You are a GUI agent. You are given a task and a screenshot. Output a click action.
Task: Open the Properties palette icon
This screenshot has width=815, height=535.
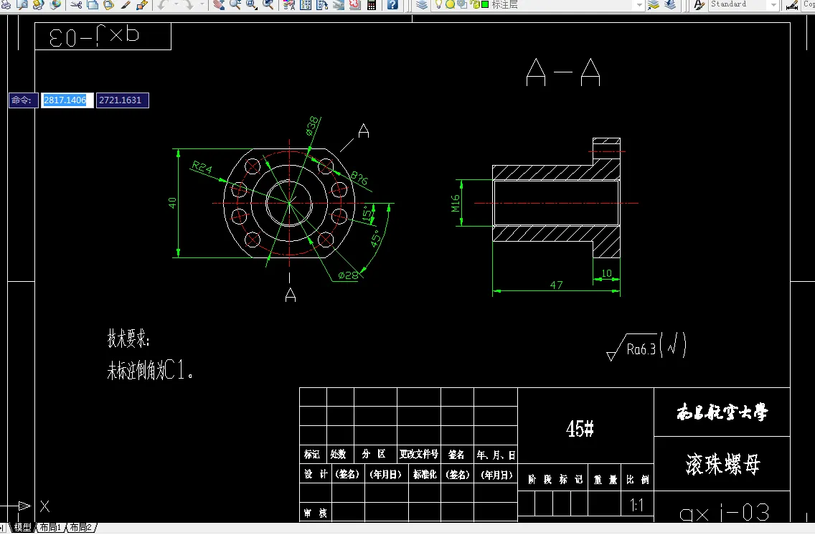(x=289, y=5)
